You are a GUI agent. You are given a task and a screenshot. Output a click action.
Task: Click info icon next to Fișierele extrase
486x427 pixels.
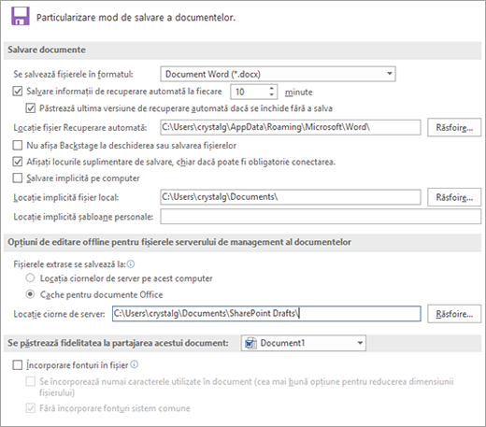pos(131,264)
